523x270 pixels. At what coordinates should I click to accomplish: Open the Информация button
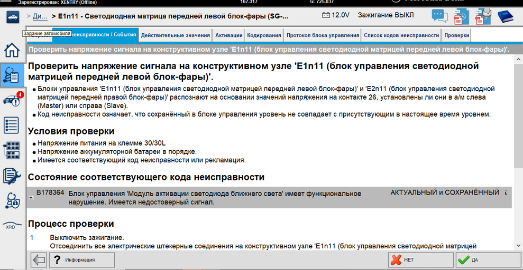click(82, 259)
